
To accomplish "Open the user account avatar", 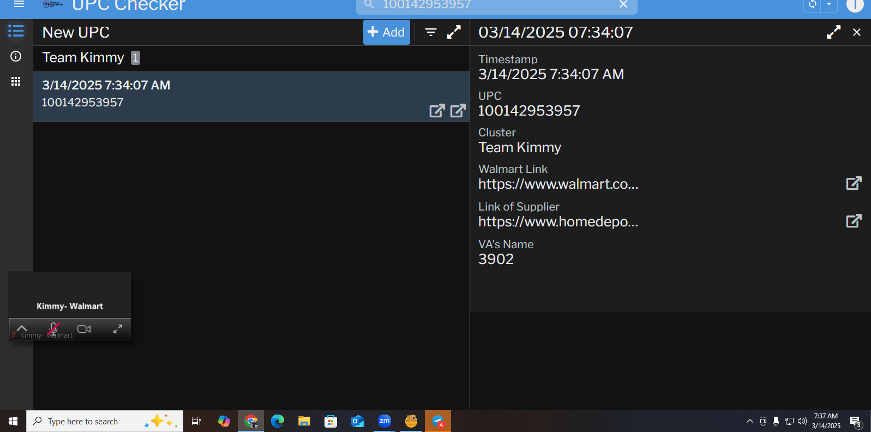I will (855, 4).
